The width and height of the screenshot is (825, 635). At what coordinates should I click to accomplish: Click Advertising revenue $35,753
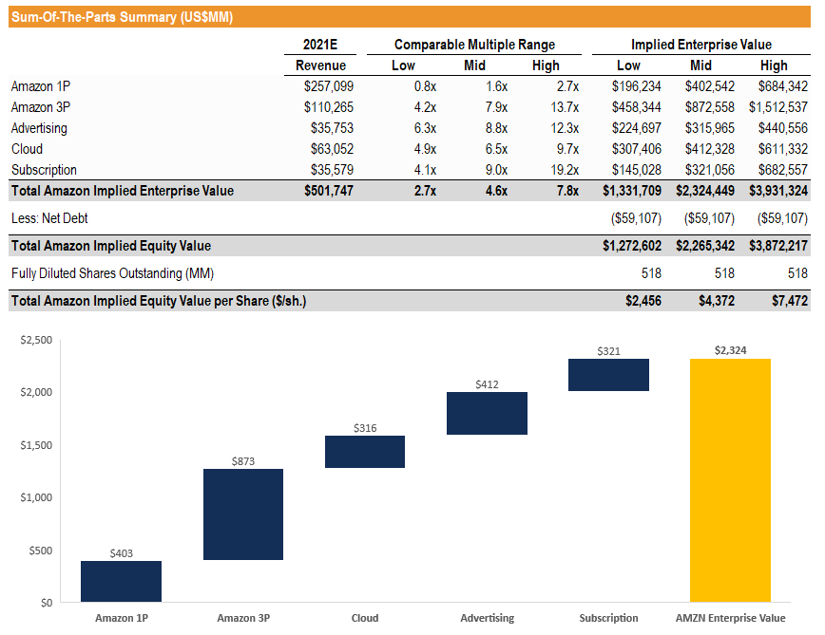[x=332, y=128]
